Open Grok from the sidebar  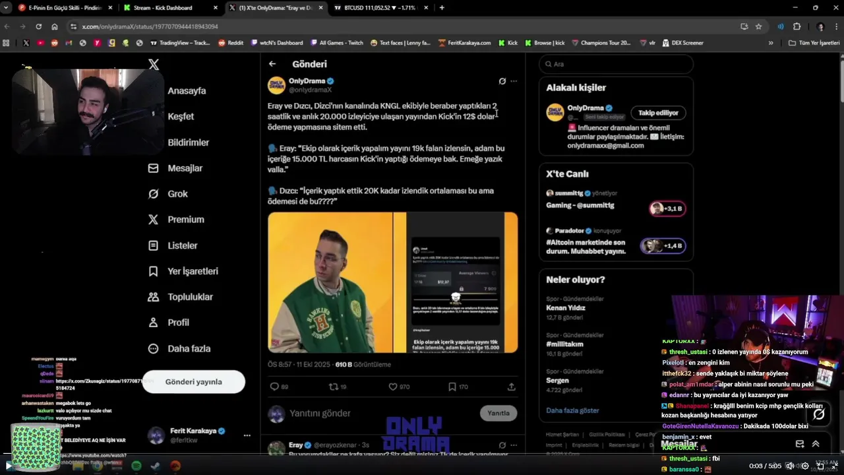(168, 194)
